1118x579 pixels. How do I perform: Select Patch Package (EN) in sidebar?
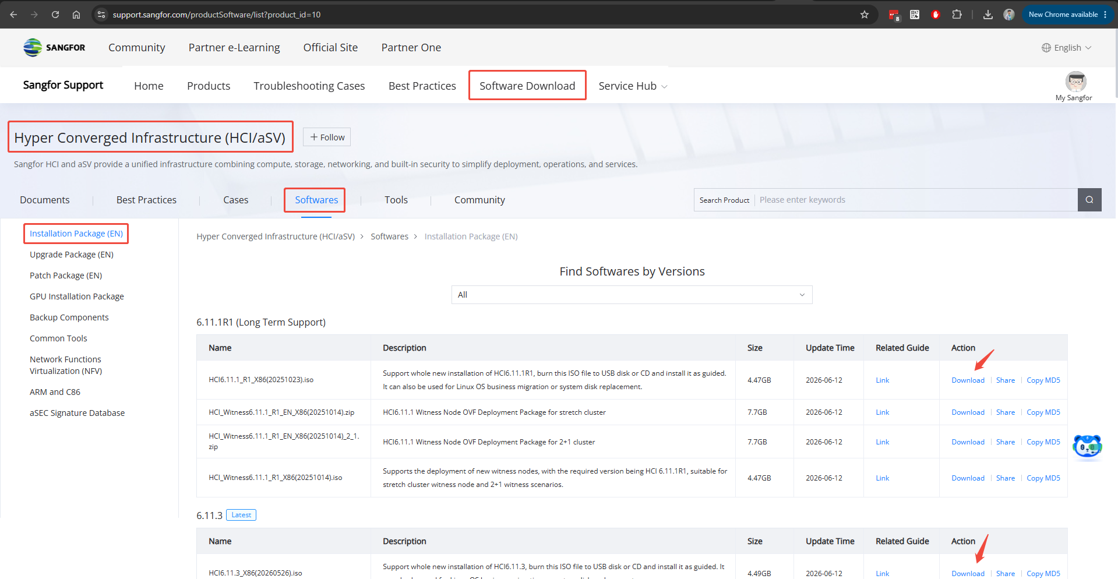coord(66,276)
